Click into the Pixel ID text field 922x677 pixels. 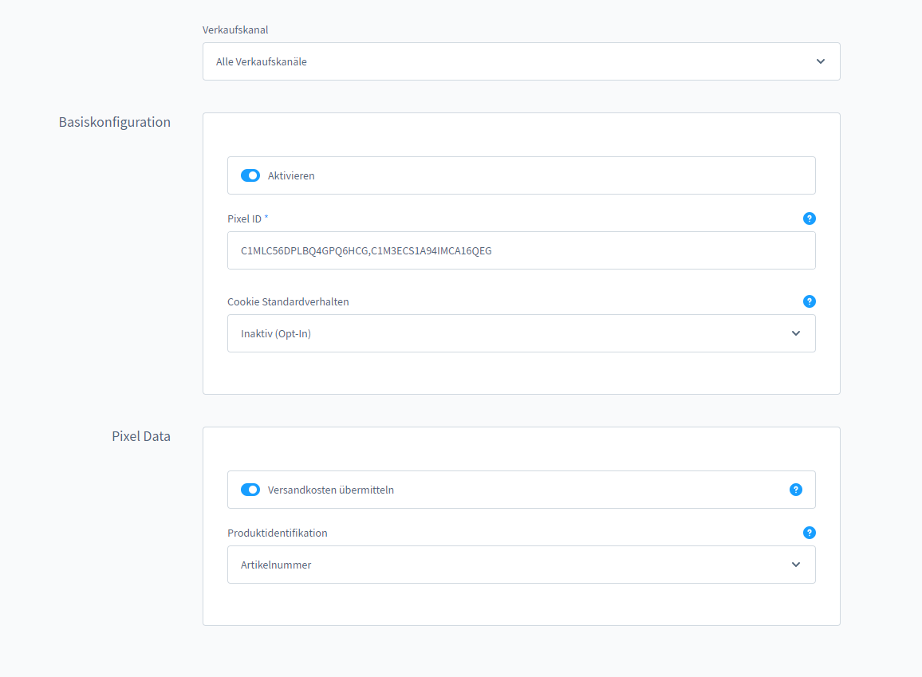click(521, 250)
